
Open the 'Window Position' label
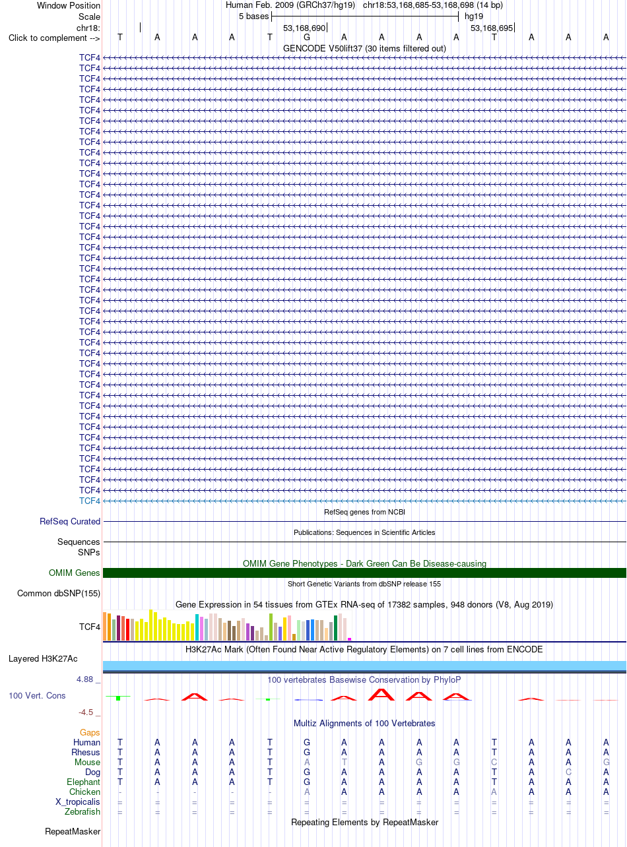(x=69, y=5)
